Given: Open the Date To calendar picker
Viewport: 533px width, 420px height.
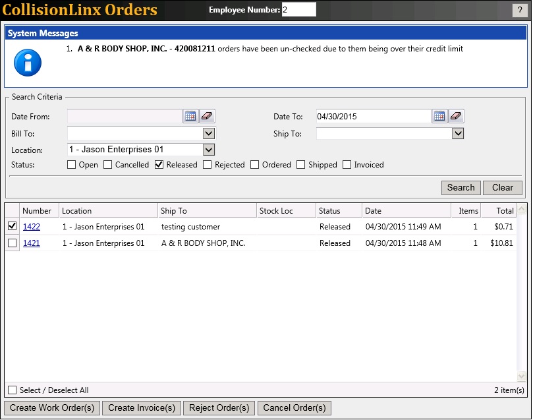Looking at the screenshot, I should point(439,117).
